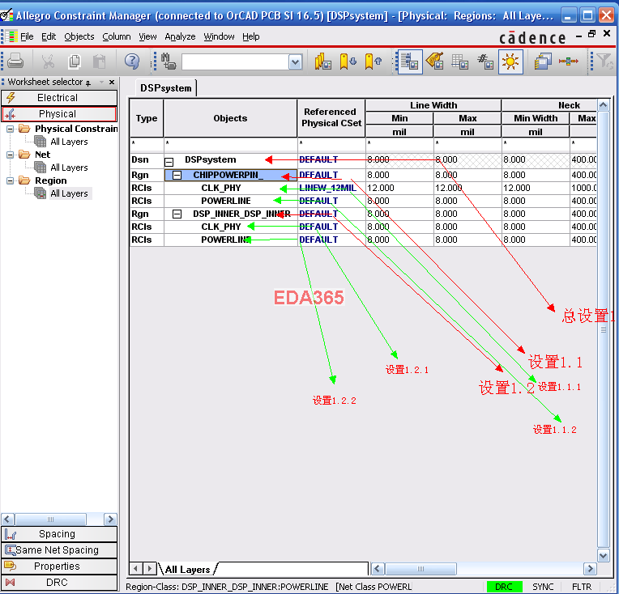The height and width of the screenshot is (594, 619).
Task: Click the LINEW_12MIL referenced CSet cell
Action: click(x=331, y=188)
